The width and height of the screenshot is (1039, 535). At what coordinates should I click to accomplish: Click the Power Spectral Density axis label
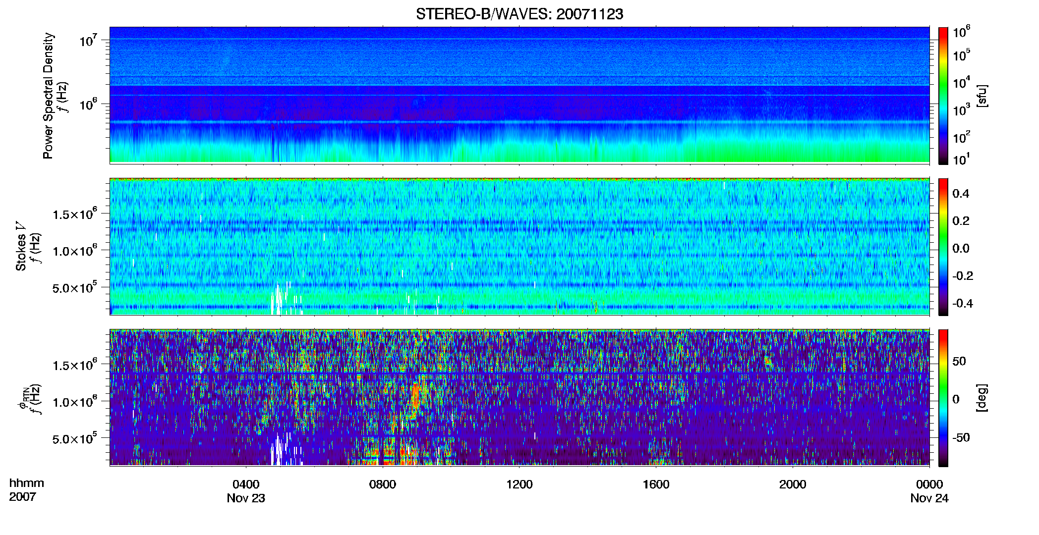(x=48, y=96)
